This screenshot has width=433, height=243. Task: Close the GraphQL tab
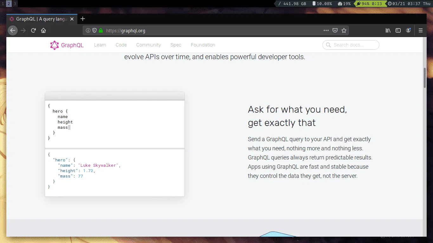point(72,19)
